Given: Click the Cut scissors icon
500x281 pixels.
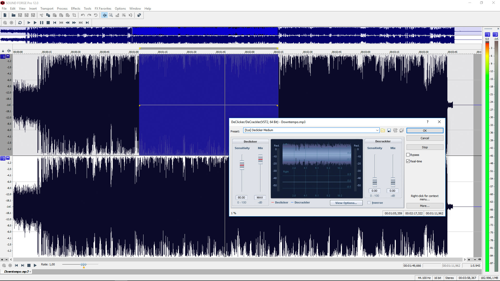Looking at the screenshot, I should pos(41,15).
